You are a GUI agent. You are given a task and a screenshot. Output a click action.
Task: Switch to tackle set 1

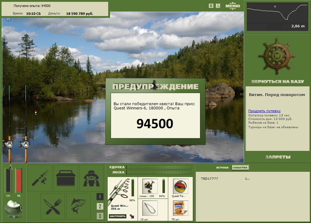click(100, 197)
